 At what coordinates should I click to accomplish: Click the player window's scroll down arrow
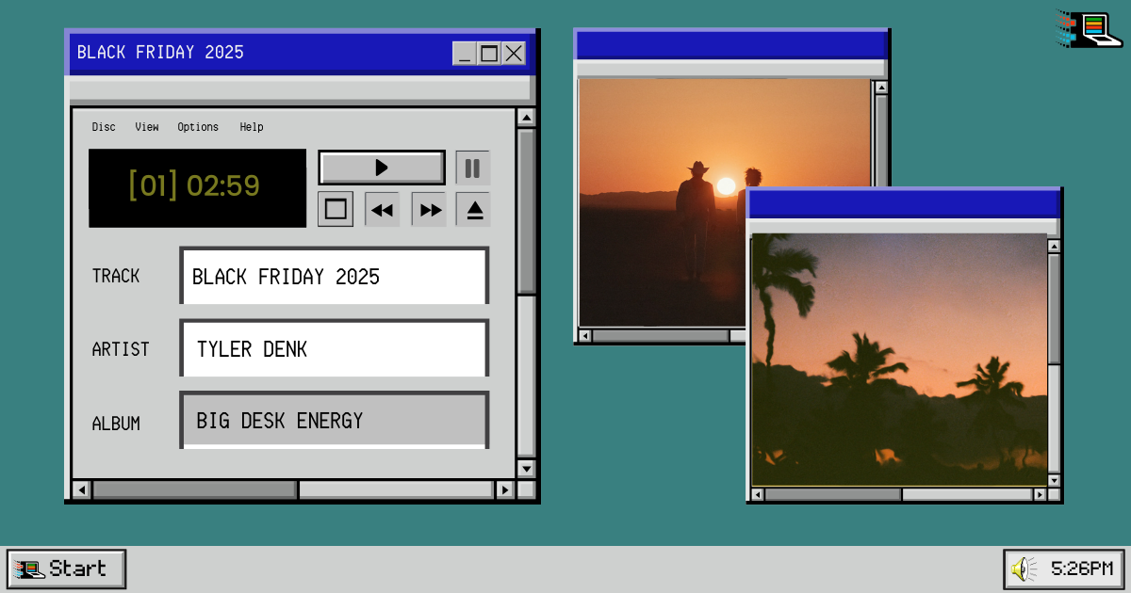pos(526,468)
